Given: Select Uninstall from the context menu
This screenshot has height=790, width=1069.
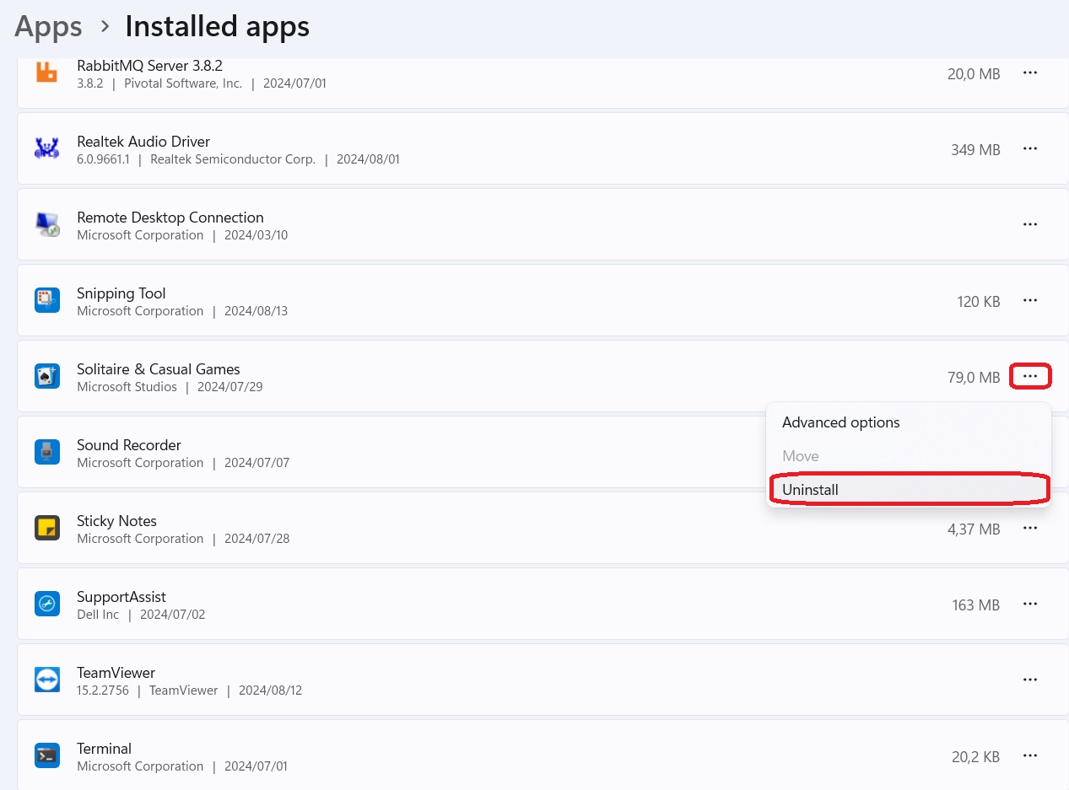Looking at the screenshot, I should (909, 489).
